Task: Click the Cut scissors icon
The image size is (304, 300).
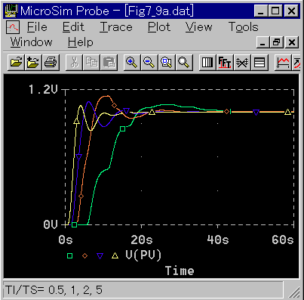Action: tap(74, 62)
